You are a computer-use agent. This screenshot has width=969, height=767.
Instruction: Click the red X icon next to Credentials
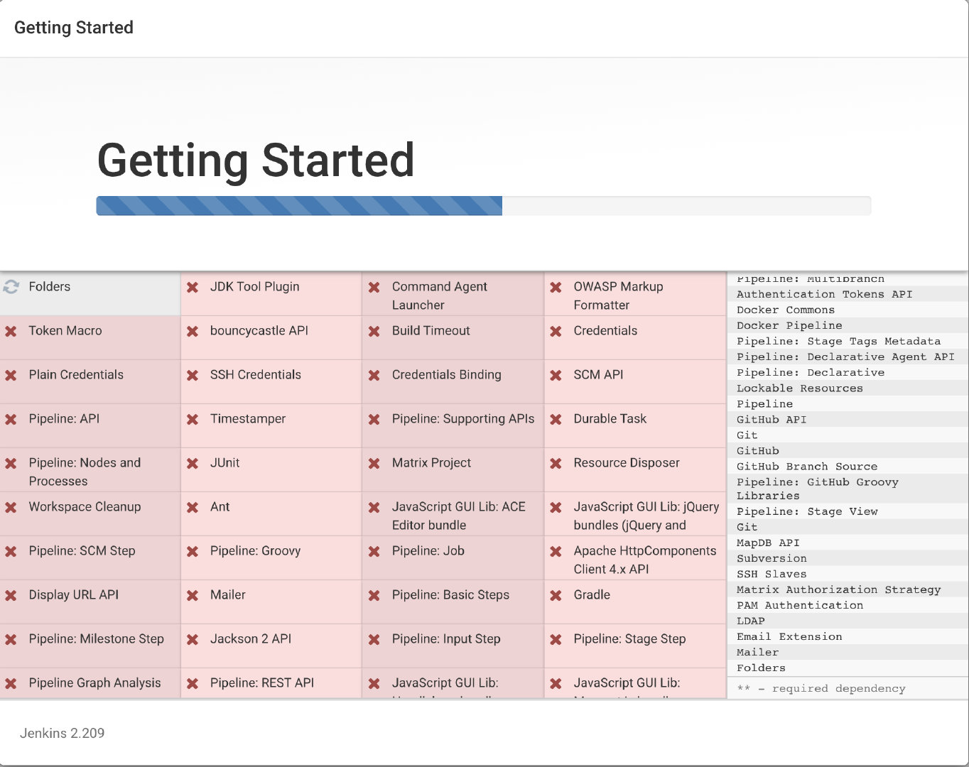(556, 331)
